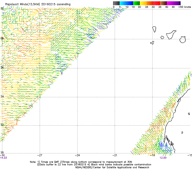Image resolution: width=192 pixels, height=169 pixels.
Task: Click the longitude '-30' axis label
Action: tap(2, 155)
